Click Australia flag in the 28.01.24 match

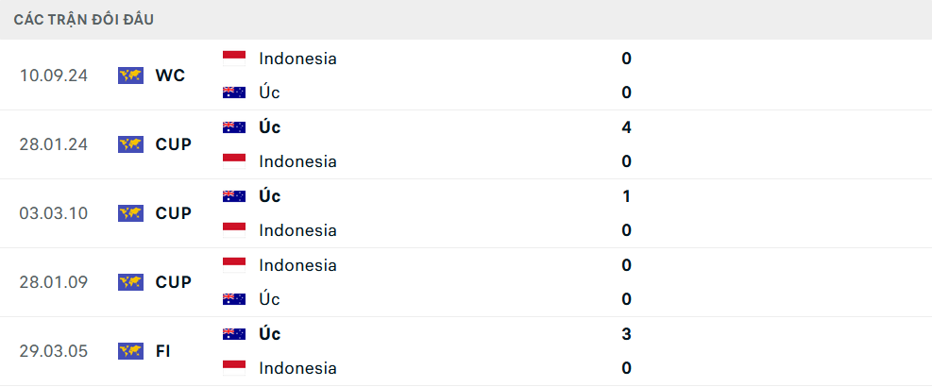click(x=234, y=127)
